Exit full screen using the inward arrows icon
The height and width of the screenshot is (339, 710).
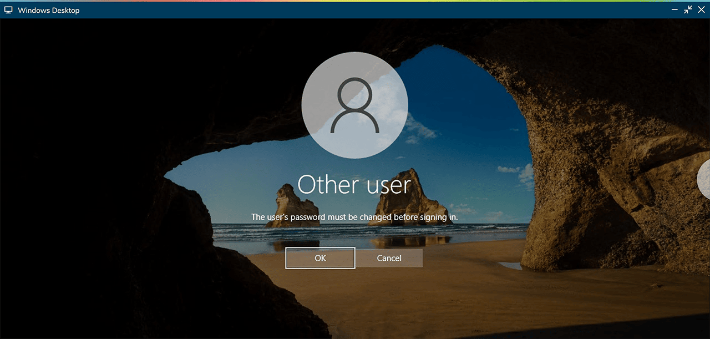click(x=688, y=10)
